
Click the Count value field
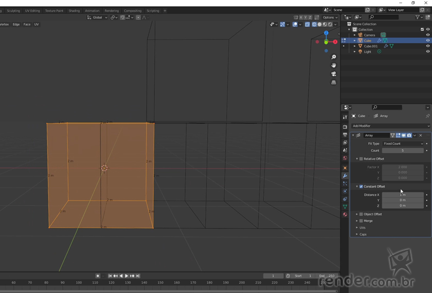403,151
